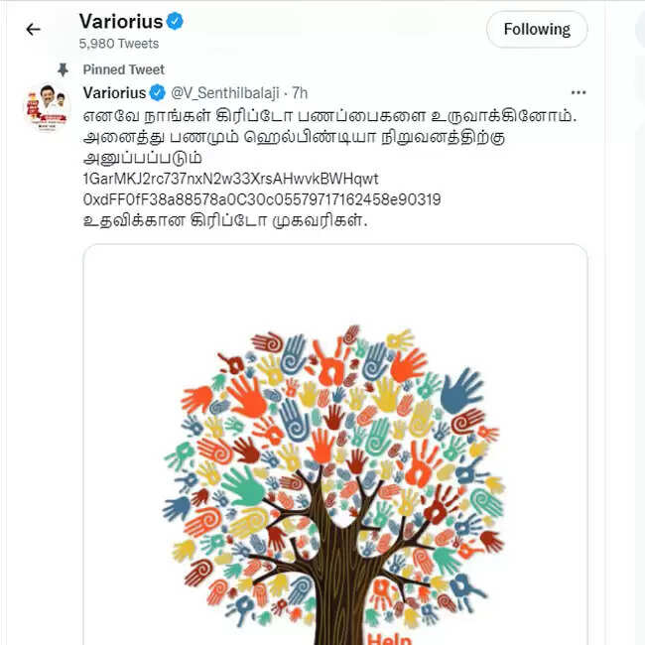Open the Variorius profile avatar
The width and height of the screenshot is (645, 645).
[47, 106]
